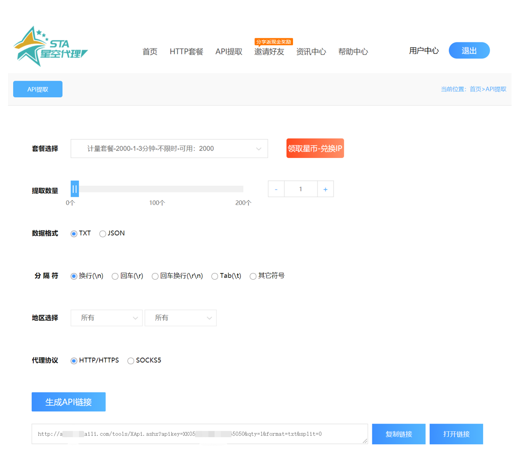Open the 首页 nav item
Image resolution: width=512 pixels, height=450 pixels.
(x=150, y=51)
